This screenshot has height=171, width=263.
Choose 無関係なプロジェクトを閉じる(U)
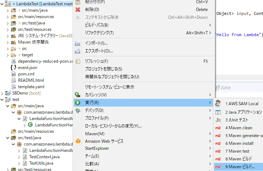tap(144, 77)
